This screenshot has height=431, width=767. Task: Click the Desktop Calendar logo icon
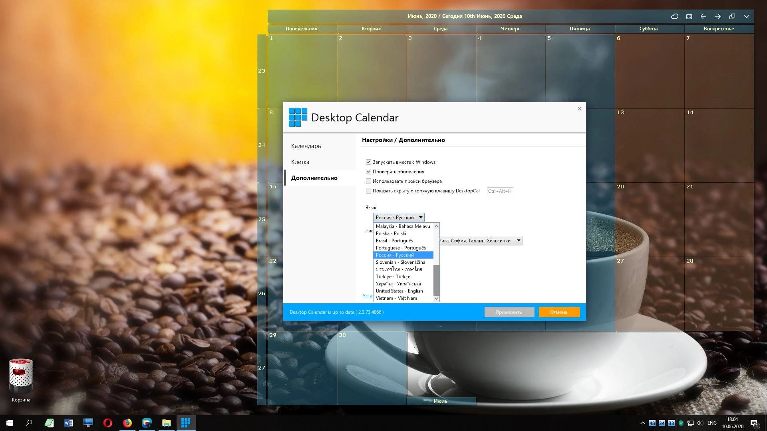[298, 117]
